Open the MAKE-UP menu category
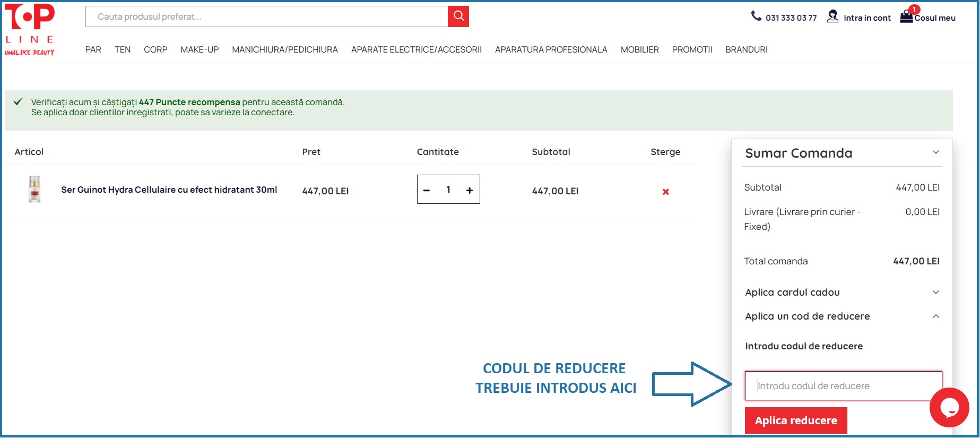This screenshot has width=980, height=438. (200, 49)
